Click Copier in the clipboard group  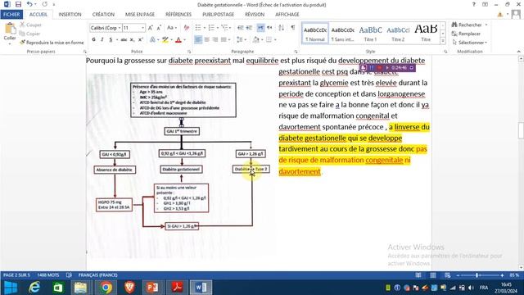[29, 34]
